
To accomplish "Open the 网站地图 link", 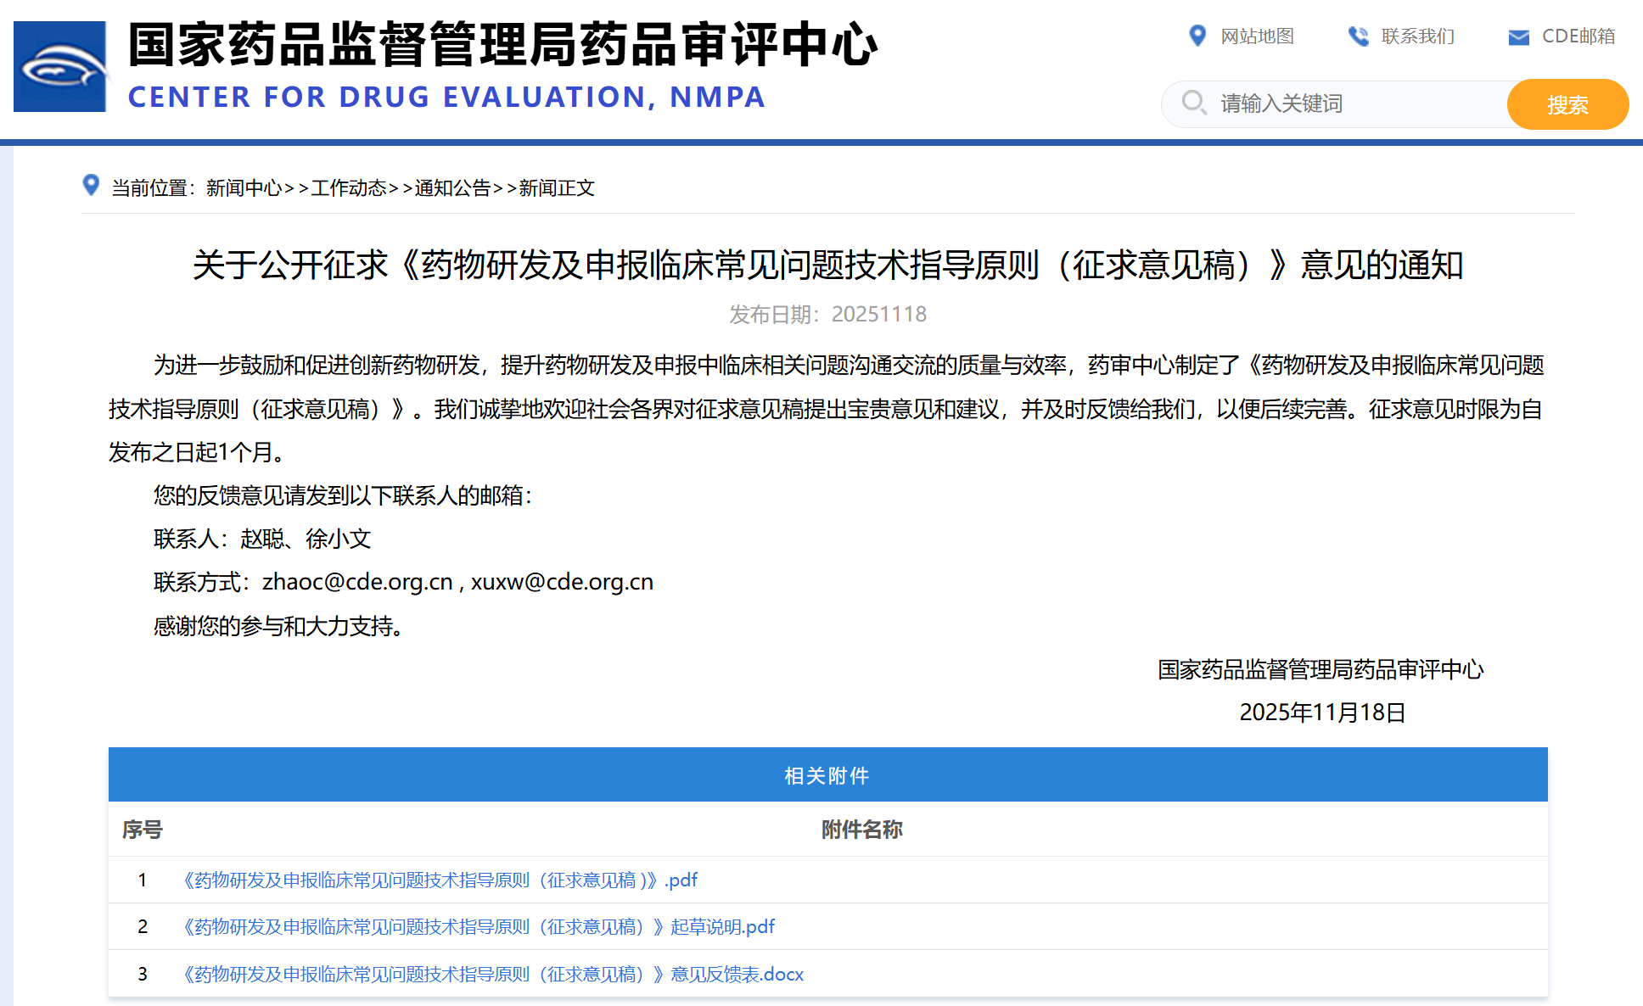I will 1257,36.
